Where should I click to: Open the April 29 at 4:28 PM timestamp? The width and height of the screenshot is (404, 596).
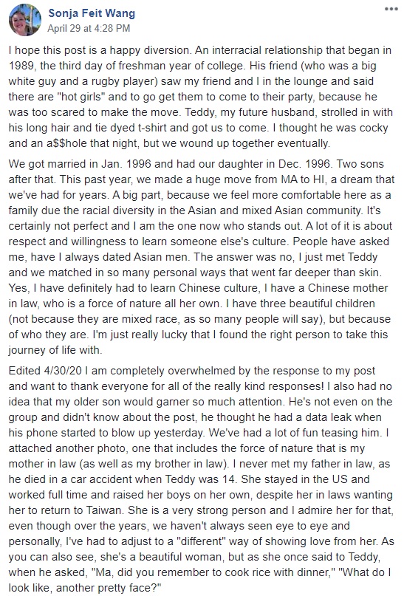click(x=89, y=28)
